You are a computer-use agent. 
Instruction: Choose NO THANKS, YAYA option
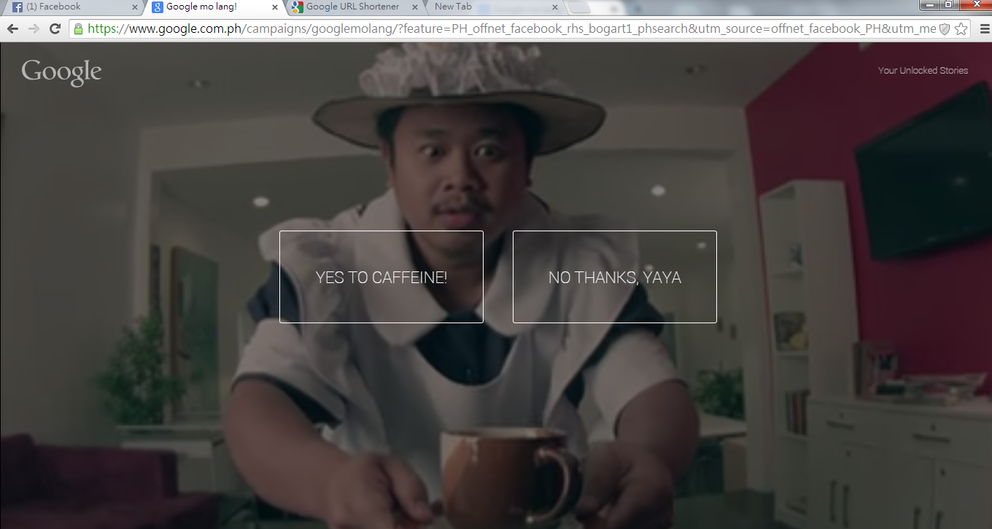[x=615, y=277]
